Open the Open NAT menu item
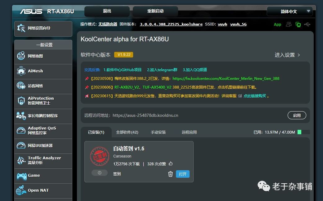This screenshot has width=323, height=201. pos(43,191)
